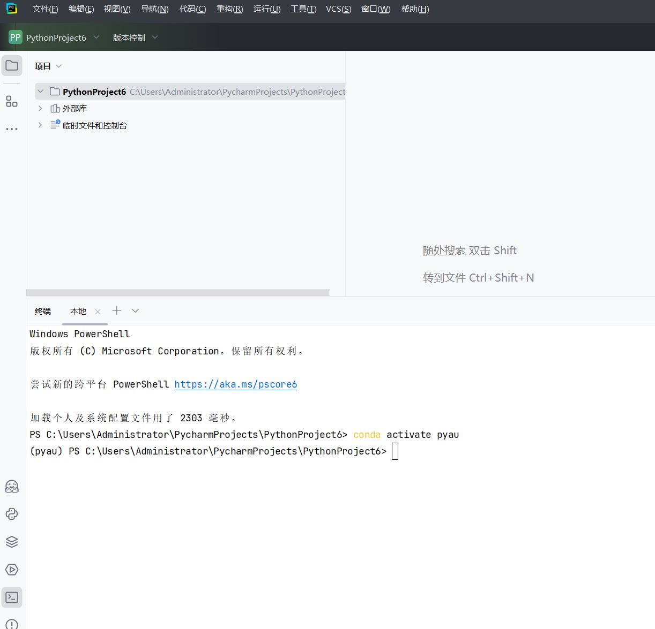Click the PP project badge icon
655x629 pixels.
(16, 37)
